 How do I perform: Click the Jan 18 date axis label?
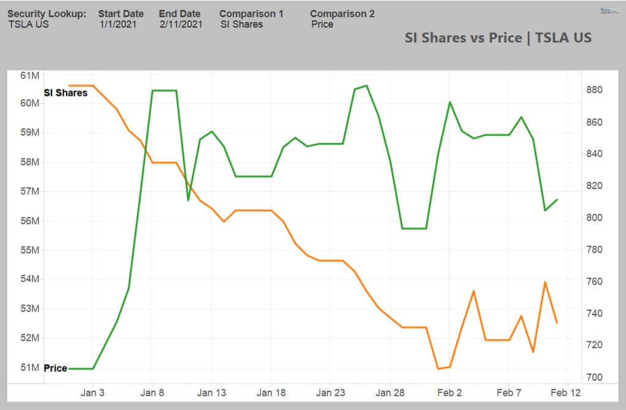(x=271, y=393)
